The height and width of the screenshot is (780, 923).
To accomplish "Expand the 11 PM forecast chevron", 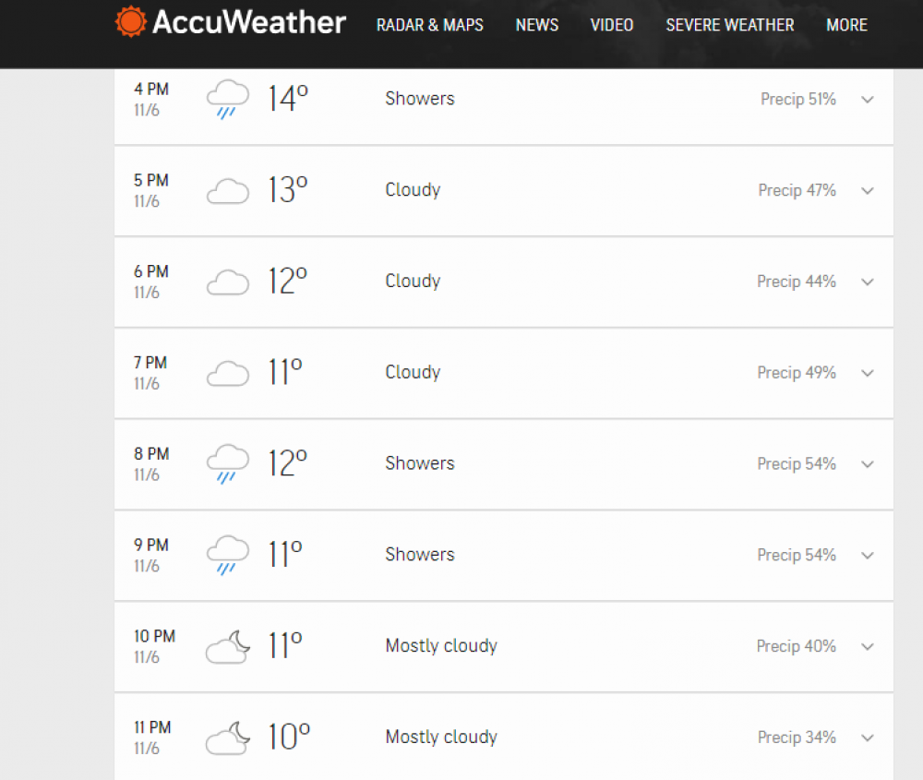I will tap(867, 738).
